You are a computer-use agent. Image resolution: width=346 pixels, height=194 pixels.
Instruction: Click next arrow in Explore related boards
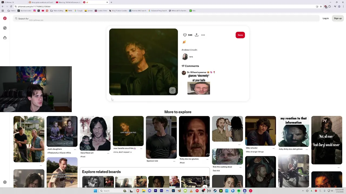[x=205, y=187]
